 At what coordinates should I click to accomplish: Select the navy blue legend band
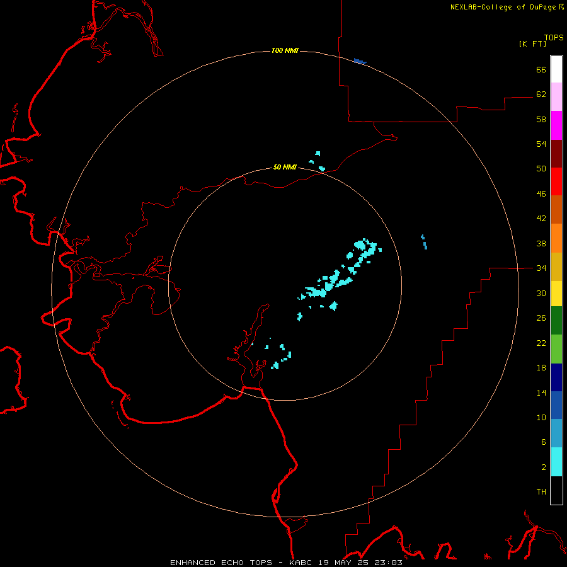(x=556, y=377)
